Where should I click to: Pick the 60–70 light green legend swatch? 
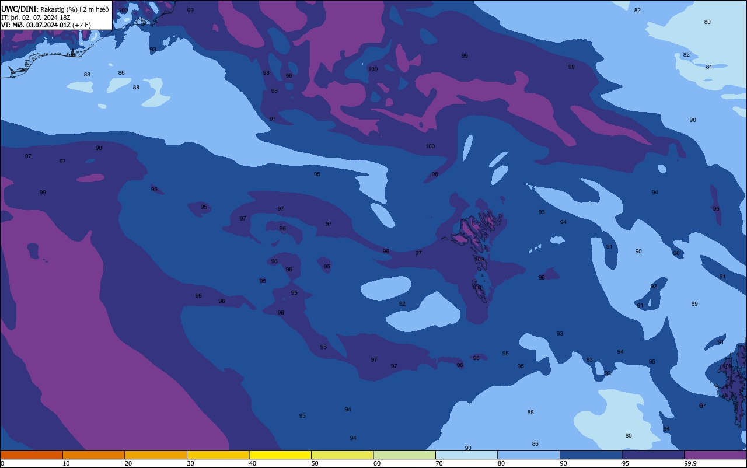(404, 455)
